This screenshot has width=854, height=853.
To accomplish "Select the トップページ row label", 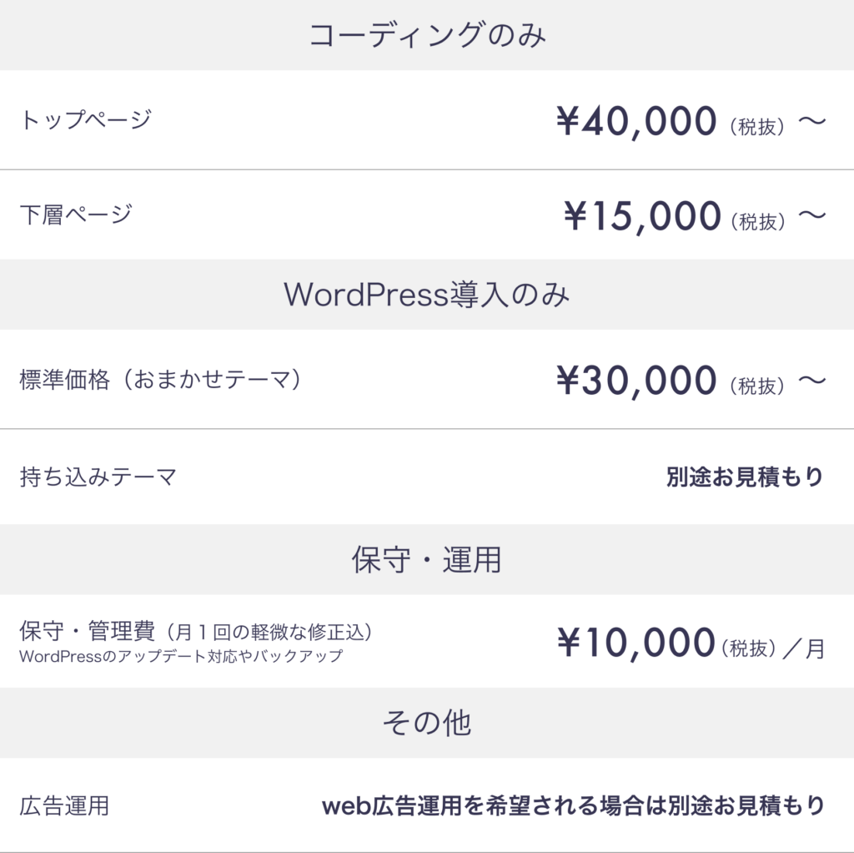I will [x=86, y=120].
